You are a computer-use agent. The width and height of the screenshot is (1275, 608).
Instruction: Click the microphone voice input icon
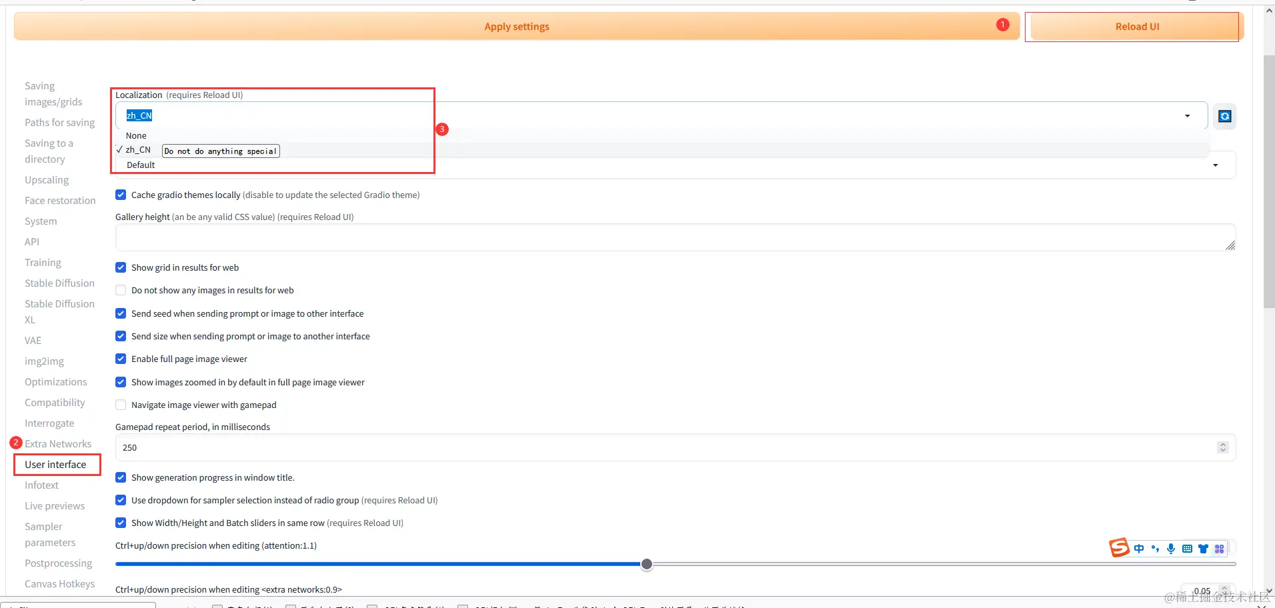coord(1171,549)
